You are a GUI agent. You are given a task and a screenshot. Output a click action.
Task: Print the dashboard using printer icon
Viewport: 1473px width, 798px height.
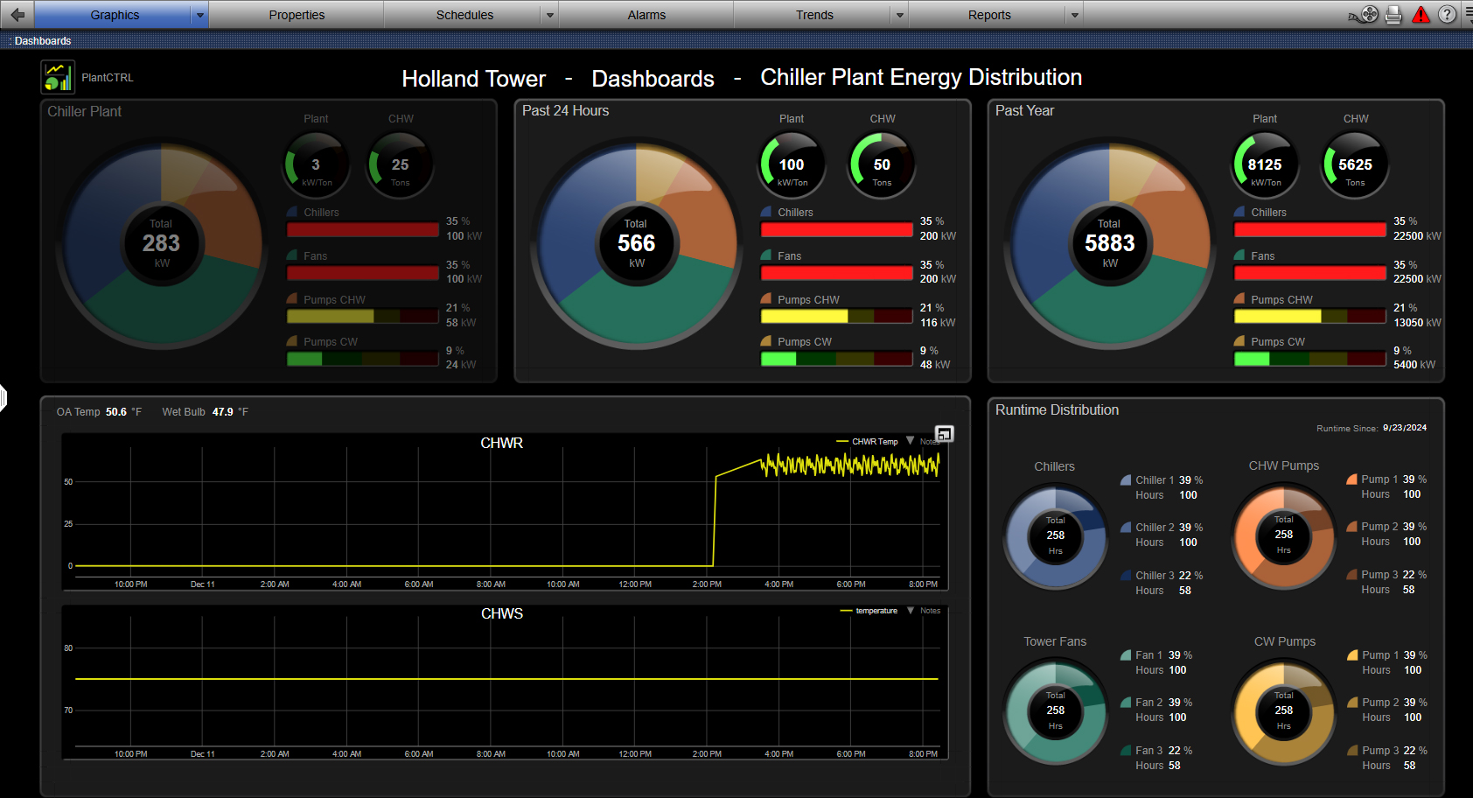tap(1393, 15)
